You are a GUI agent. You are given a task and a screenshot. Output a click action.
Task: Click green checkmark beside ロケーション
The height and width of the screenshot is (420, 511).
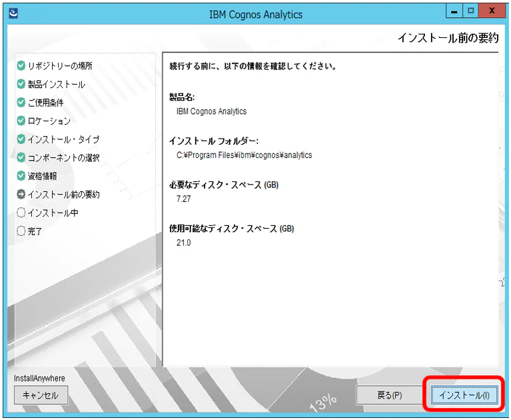click(x=21, y=121)
